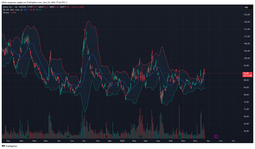Click the 88,00 price axis label
255x149 pixels.
[x=247, y=80]
